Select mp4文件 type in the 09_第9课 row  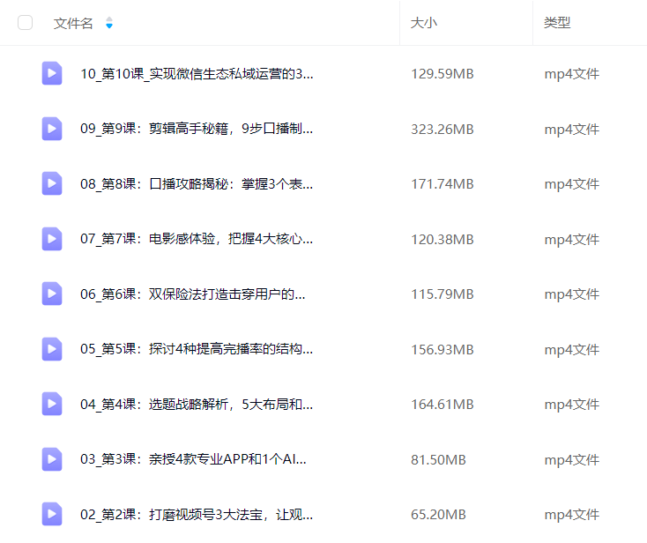(x=571, y=130)
